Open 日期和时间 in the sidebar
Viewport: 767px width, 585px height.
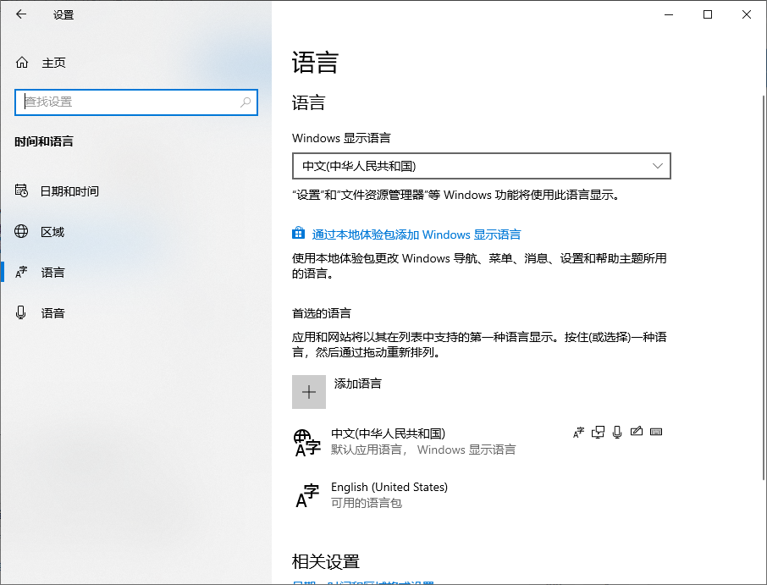69,191
